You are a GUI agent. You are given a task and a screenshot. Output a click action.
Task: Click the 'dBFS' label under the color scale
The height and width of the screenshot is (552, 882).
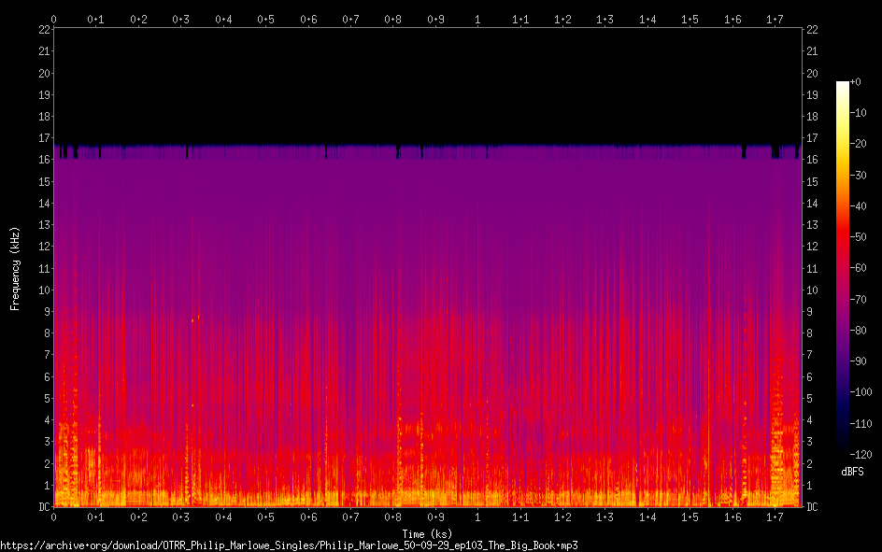(x=852, y=472)
